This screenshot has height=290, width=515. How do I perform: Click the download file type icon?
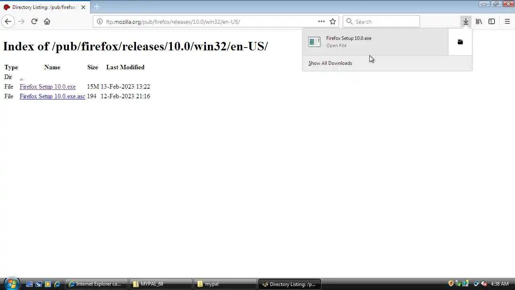click(314, 41)
